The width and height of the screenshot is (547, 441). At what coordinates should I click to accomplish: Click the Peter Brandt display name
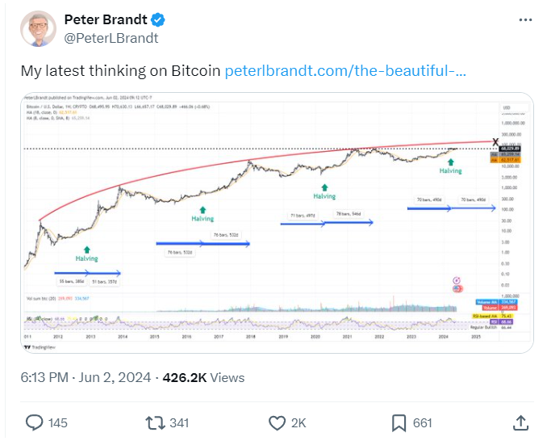(x=106, y=19)
